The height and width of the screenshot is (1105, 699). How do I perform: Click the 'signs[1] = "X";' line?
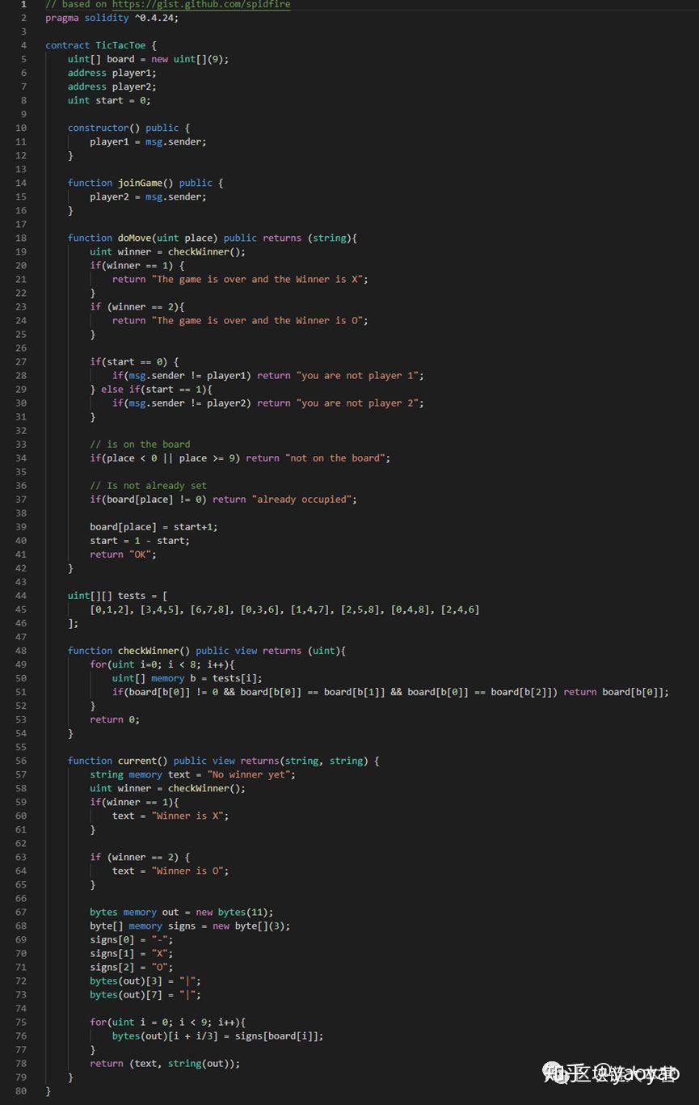tap(132, 953)
